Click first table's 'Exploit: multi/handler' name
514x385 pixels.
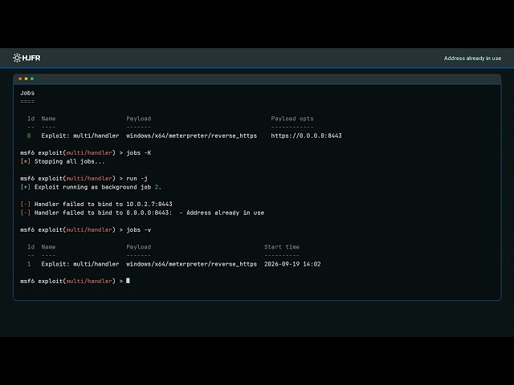coord(80,136)
